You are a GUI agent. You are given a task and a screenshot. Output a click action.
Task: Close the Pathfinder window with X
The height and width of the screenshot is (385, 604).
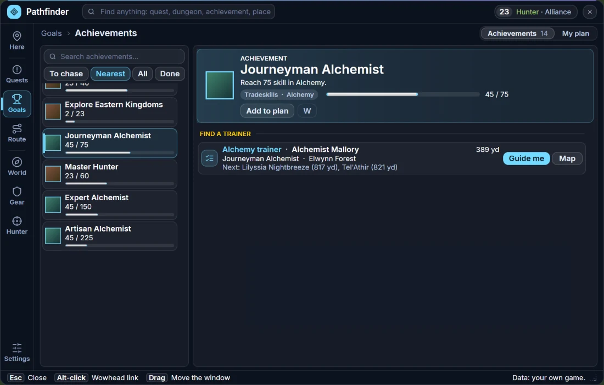point(590,12)
